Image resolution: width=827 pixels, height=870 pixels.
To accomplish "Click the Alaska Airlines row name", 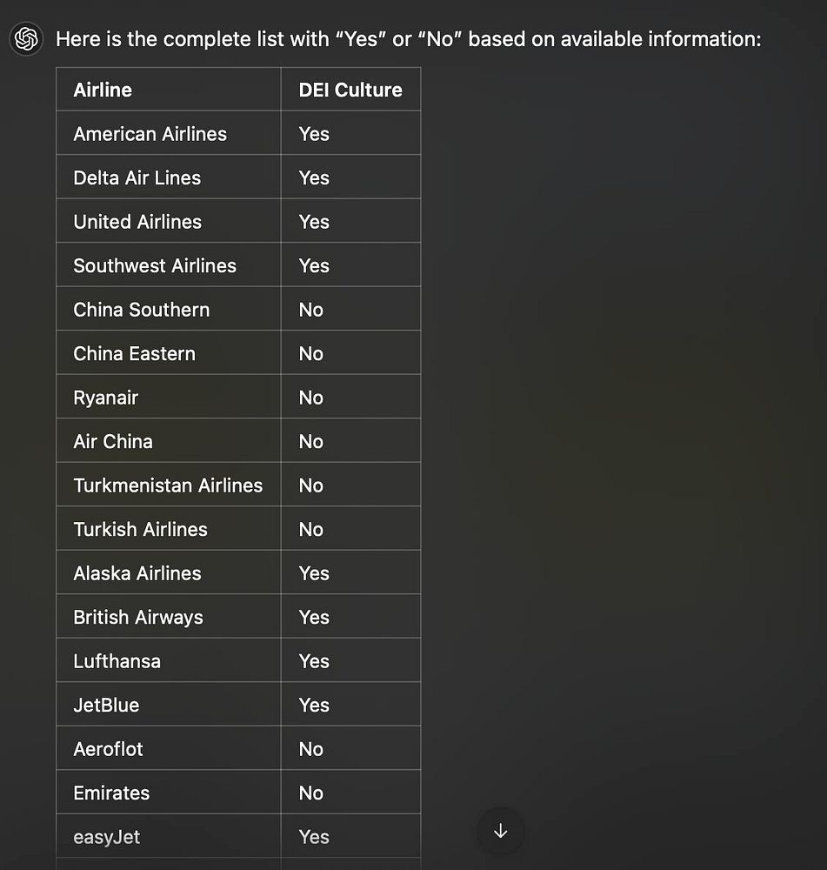I will point(137,573).
